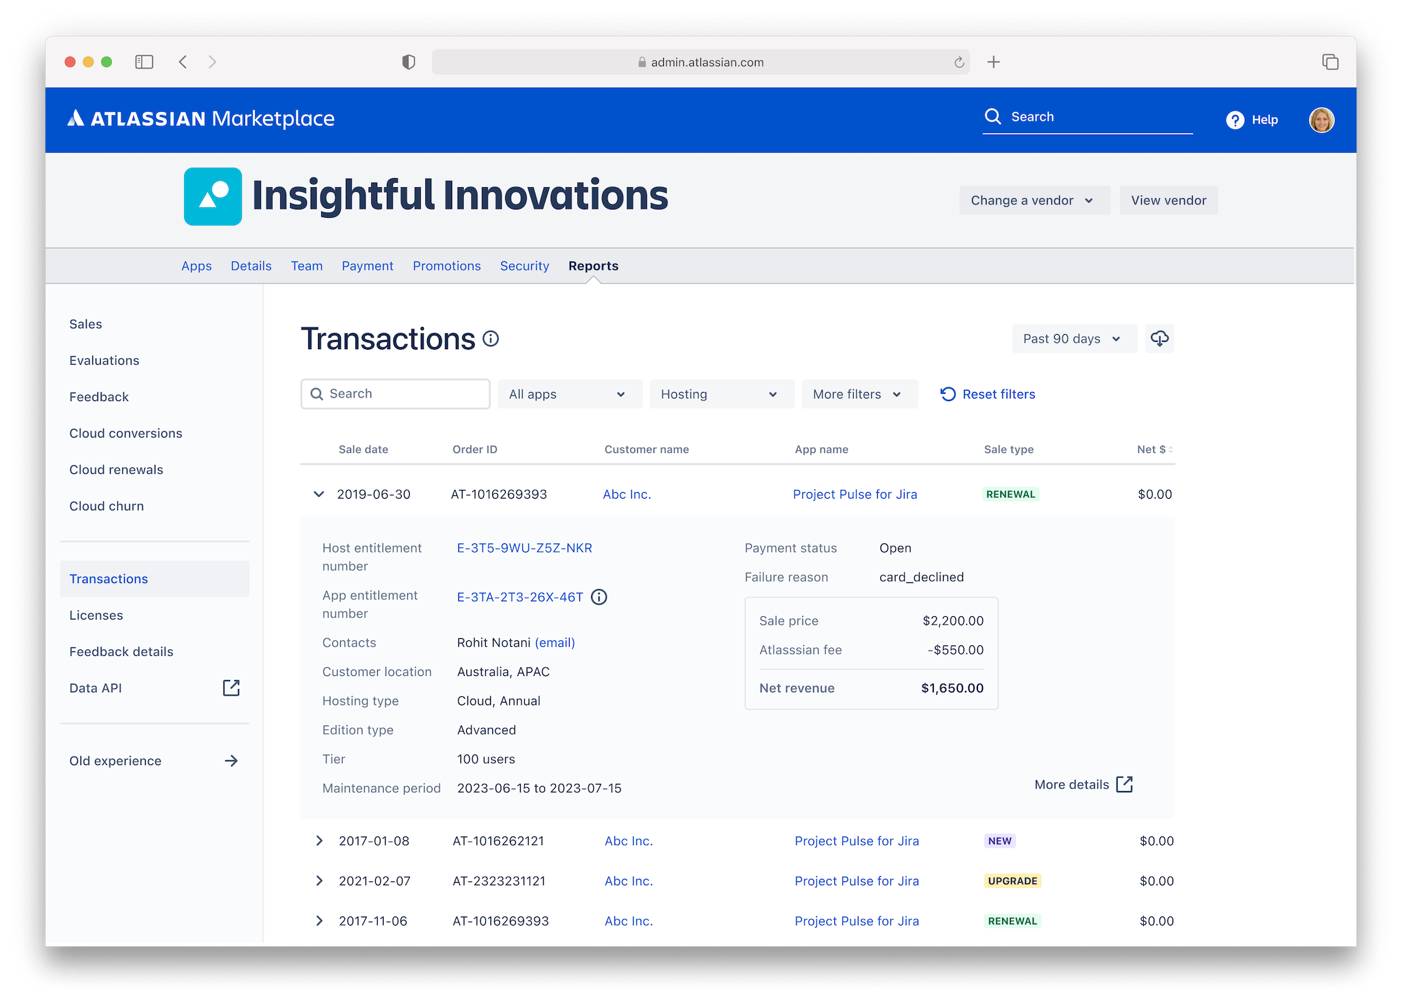Image resolution: width=1402 pixels, height=1001 pixels.
Task: Open the Hosting filter dropdown
Action: pyautogui.click(x=721, y=394)
